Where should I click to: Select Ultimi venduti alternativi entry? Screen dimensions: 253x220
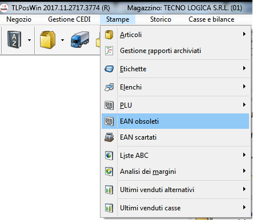[175, 190]
